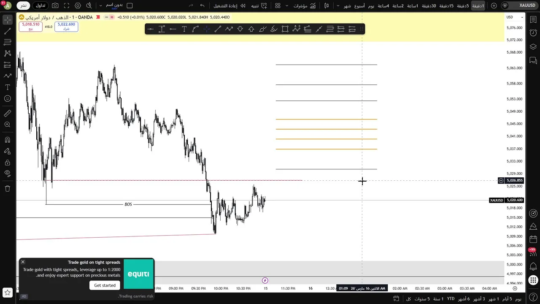
Task: Click the نشر publish button
Action: tap(24, 6)
